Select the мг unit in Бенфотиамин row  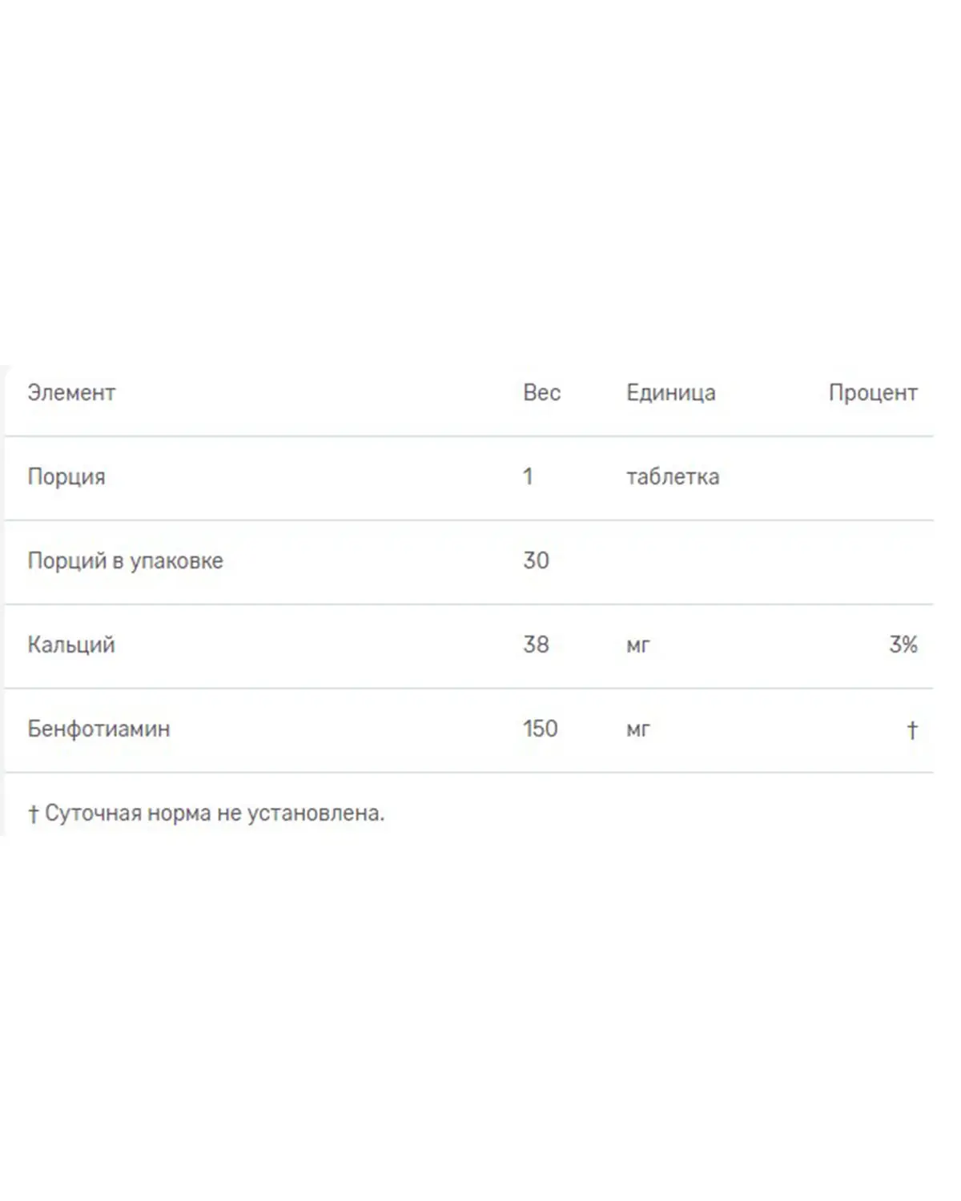[637, 729]
